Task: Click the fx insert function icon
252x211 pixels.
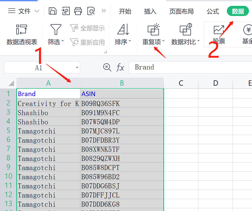Action: [120, 67]
